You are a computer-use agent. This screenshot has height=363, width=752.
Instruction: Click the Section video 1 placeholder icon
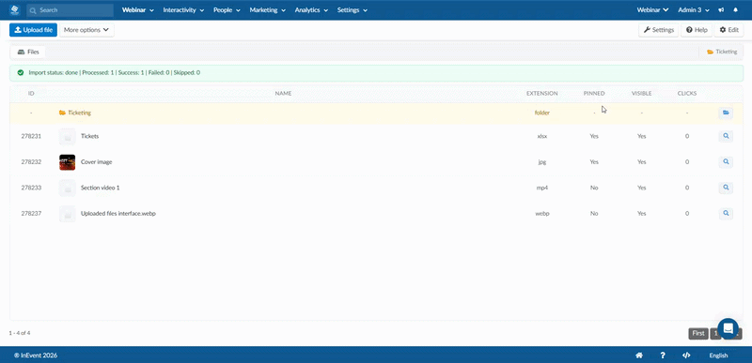pyautogui.click(x=67, y=188)
